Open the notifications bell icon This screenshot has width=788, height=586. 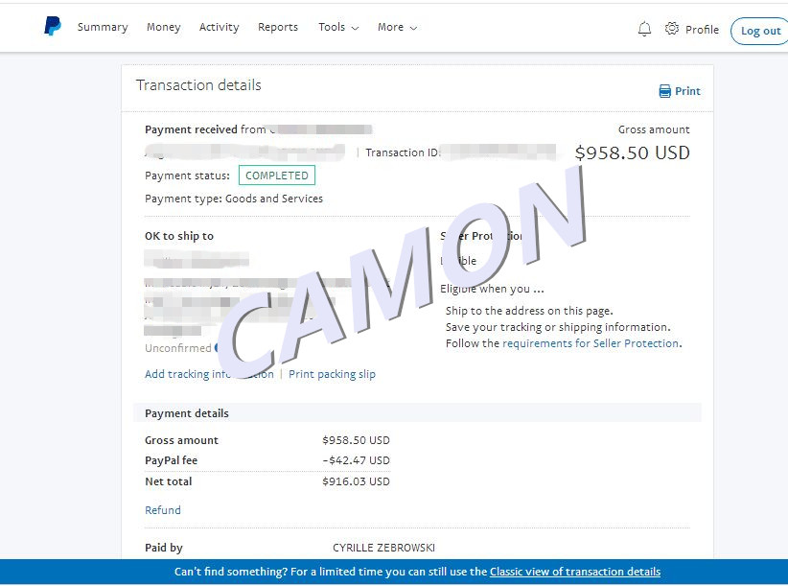644,29
